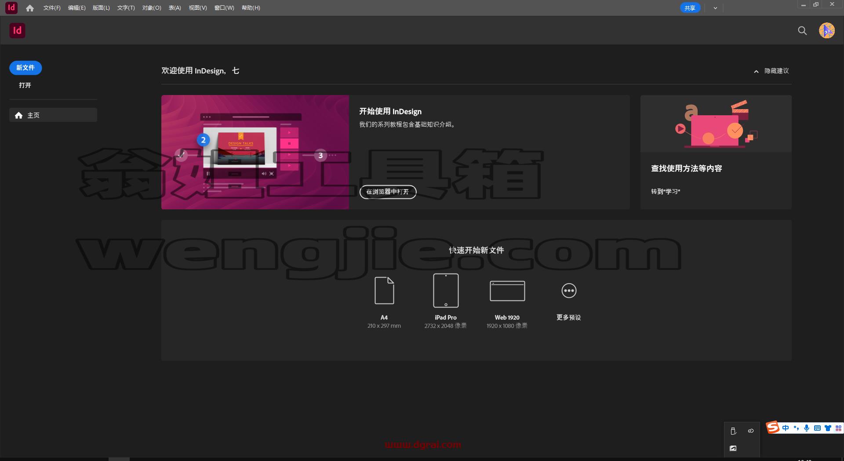Click 在浏览器中打开 button
The height and width of the screenshot is (461, 844).
388,192
